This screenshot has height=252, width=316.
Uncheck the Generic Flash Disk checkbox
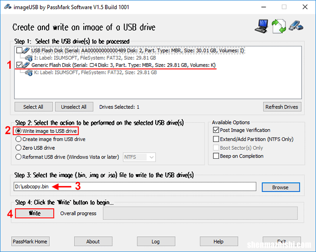[20, 65]
